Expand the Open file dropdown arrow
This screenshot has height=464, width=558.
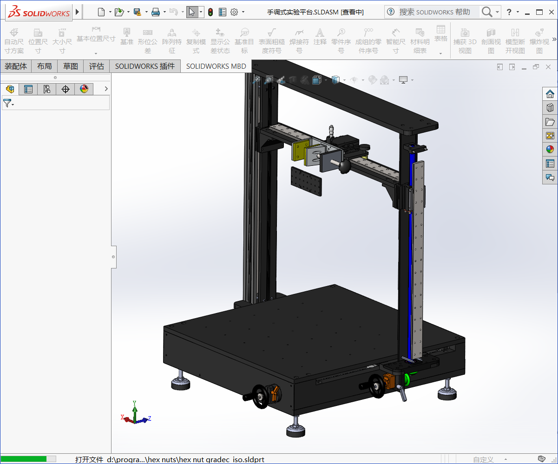pos(128,12)
